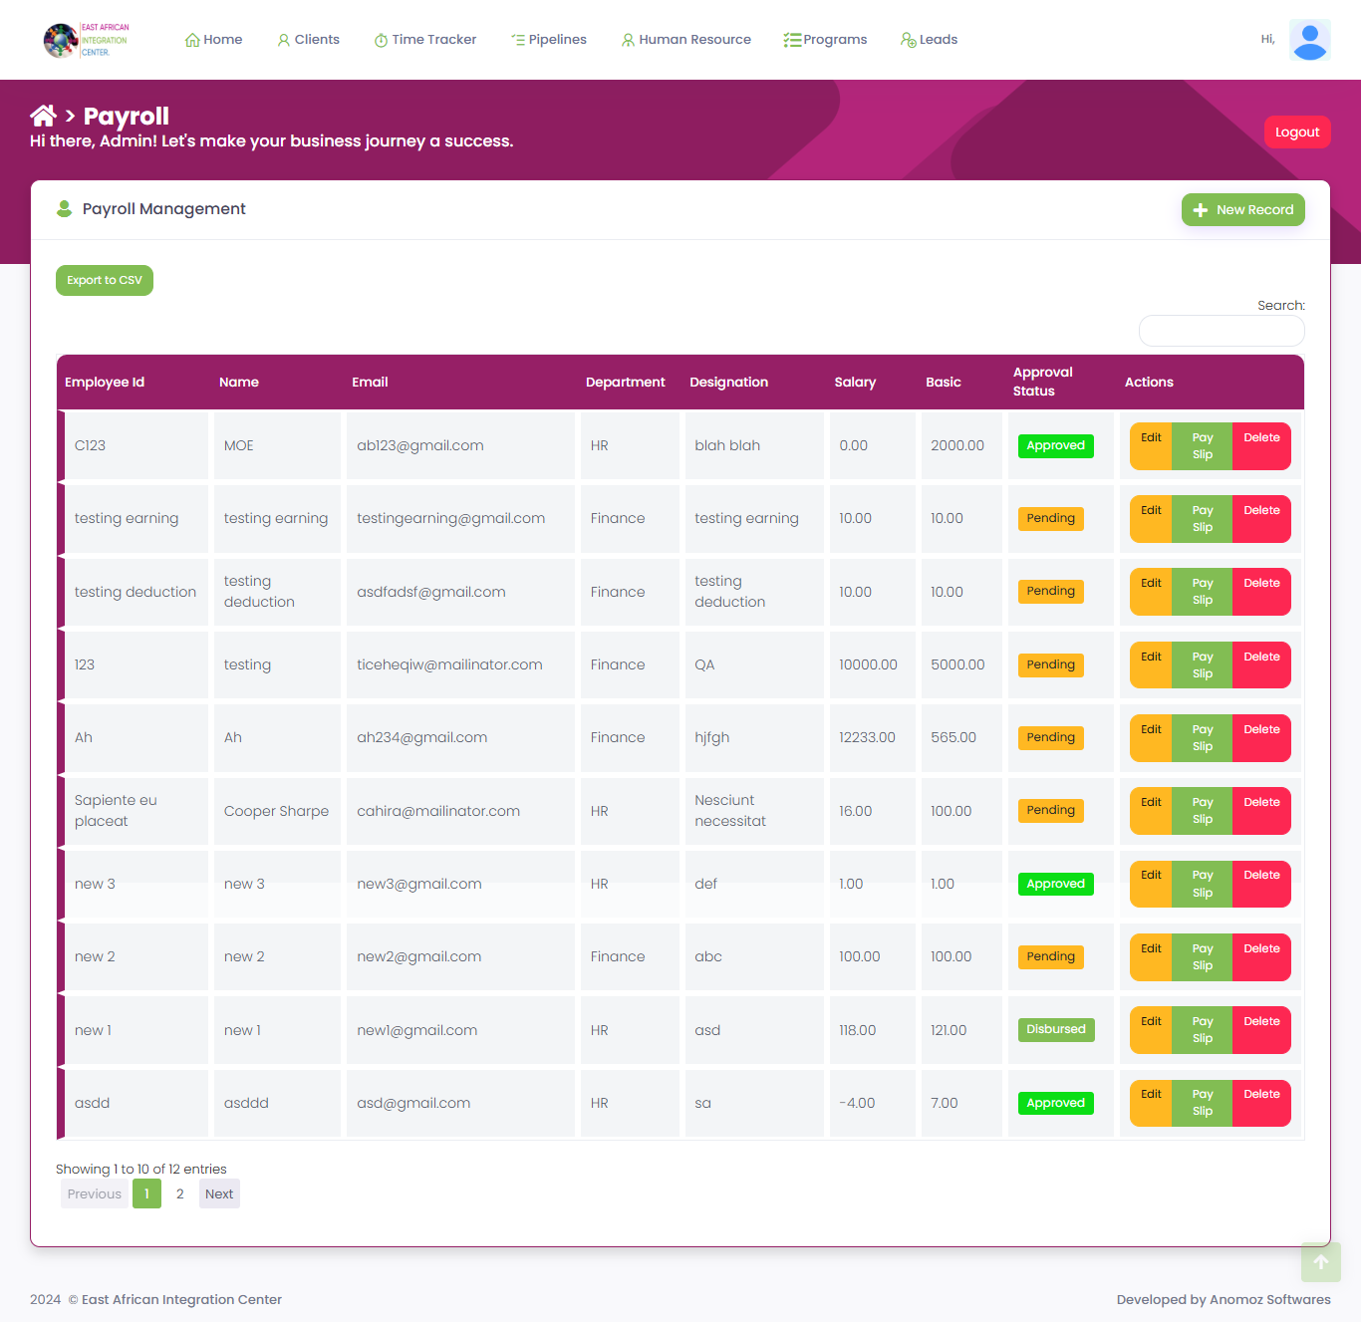The height and width of the screenshot is (1322, 1361).
Task: Go to page 2 of entries
Action: pos(180,1194)
